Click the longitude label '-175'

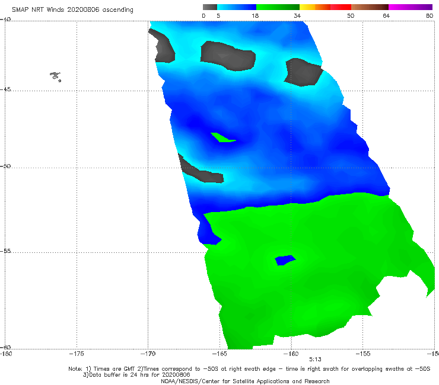point(77,354)
